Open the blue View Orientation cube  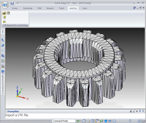coord(106,121)
